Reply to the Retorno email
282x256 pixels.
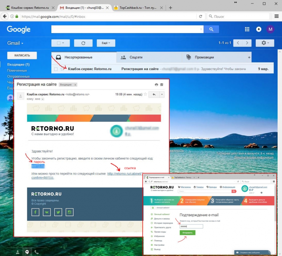point(154,94)
